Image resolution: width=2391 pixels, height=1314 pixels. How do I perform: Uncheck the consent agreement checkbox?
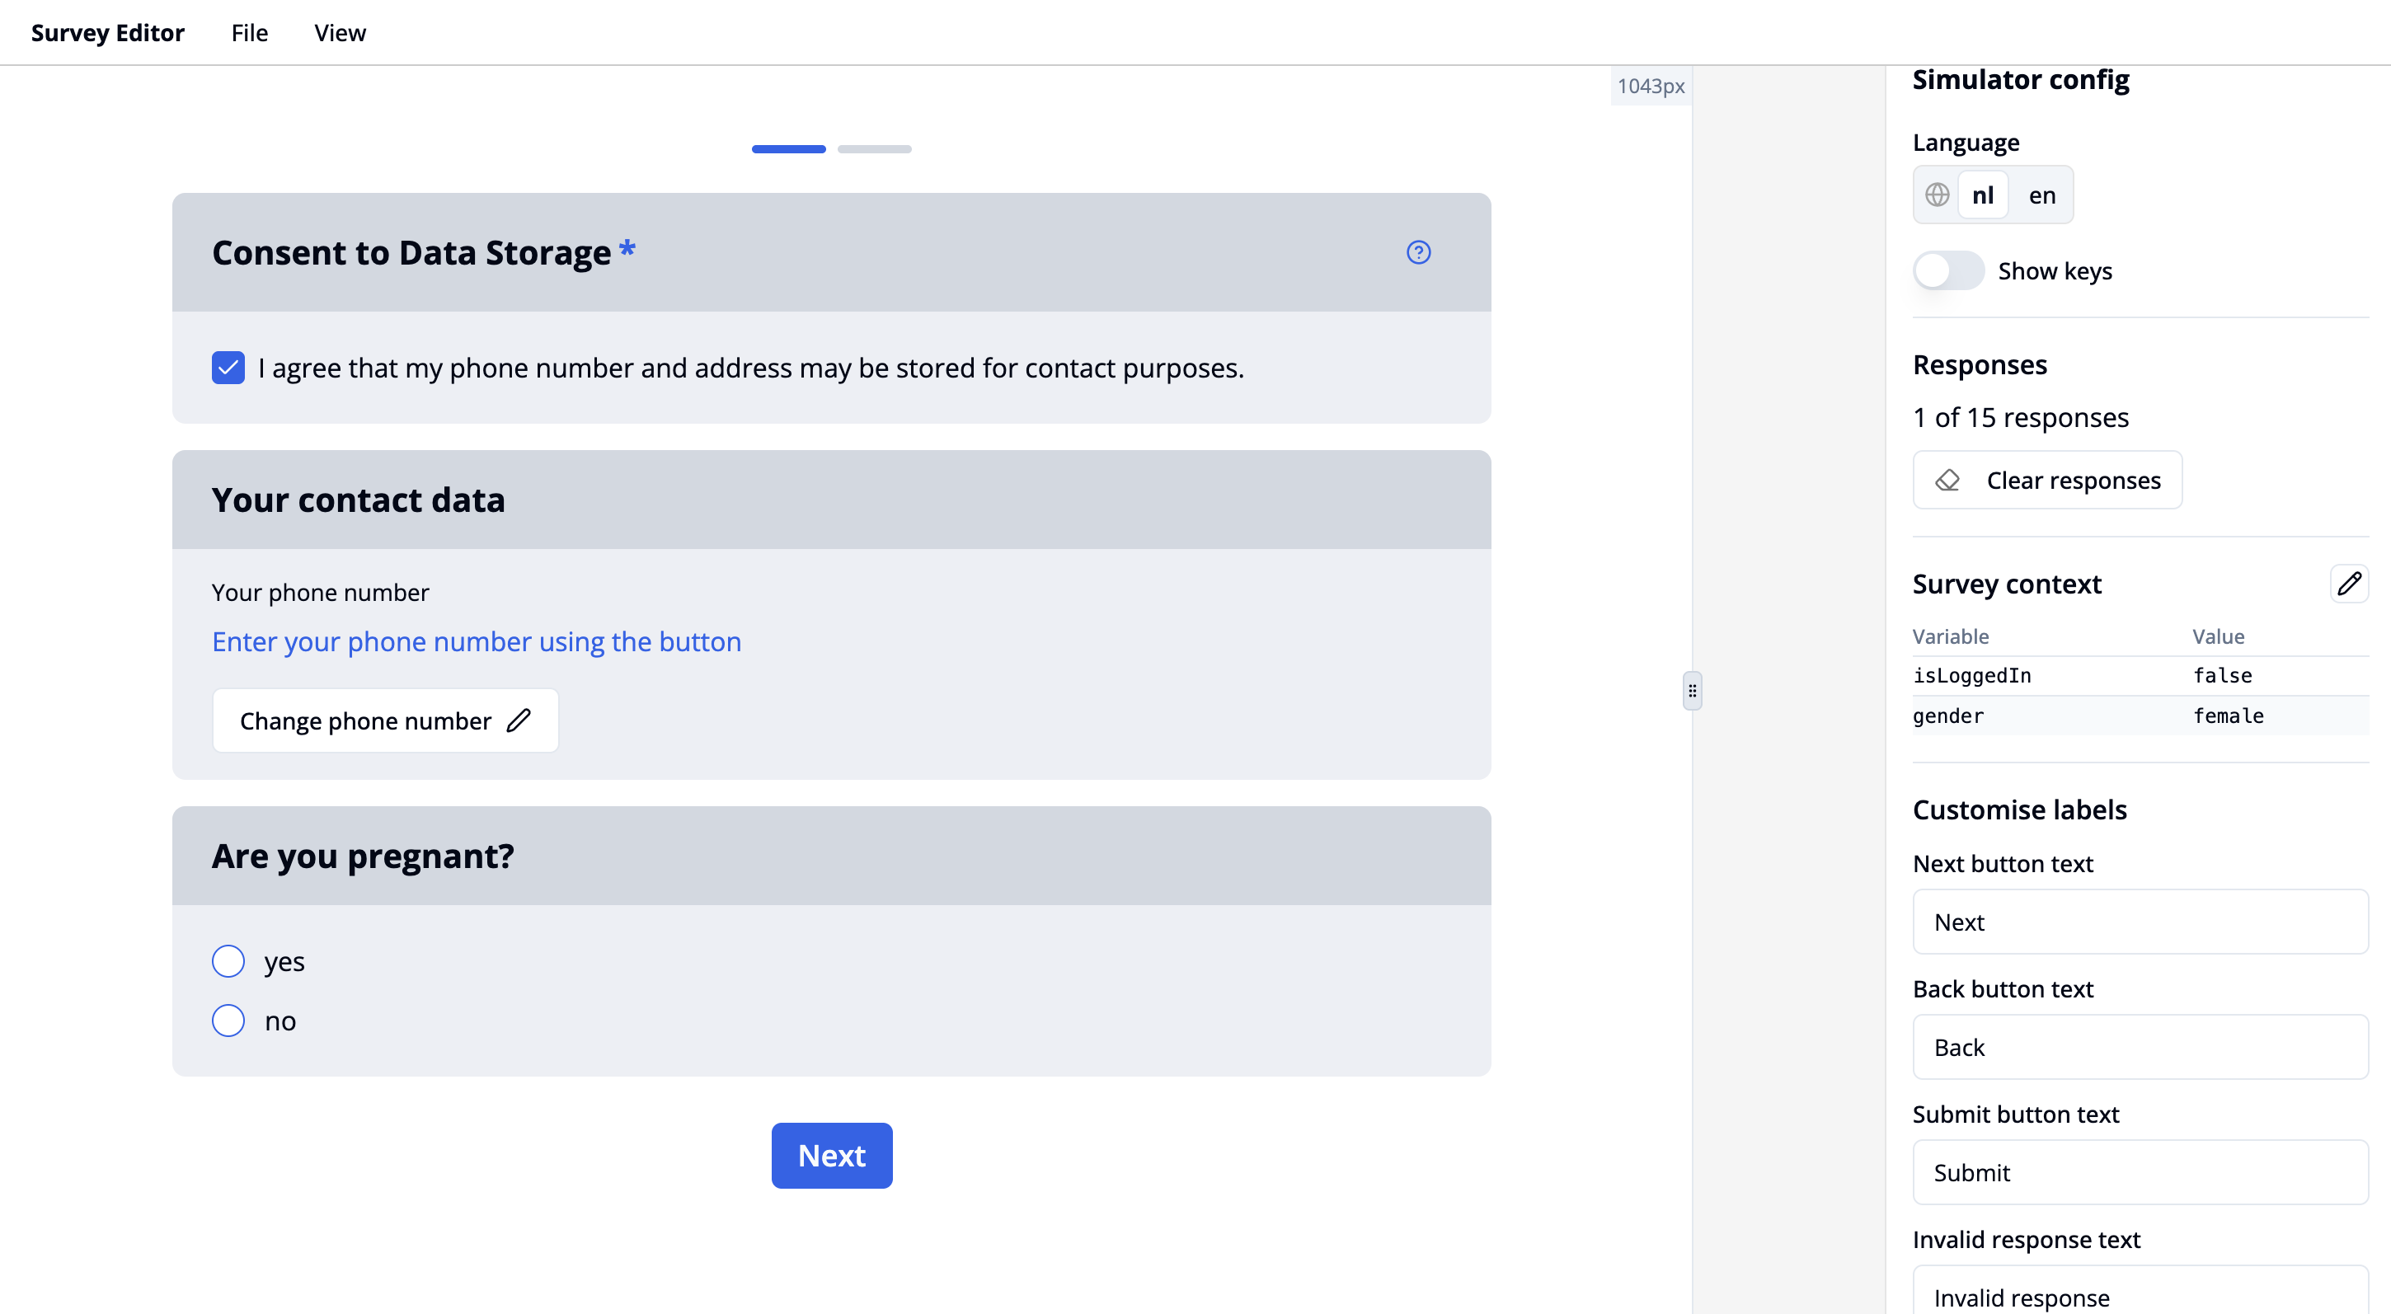[x=228, y=368]
